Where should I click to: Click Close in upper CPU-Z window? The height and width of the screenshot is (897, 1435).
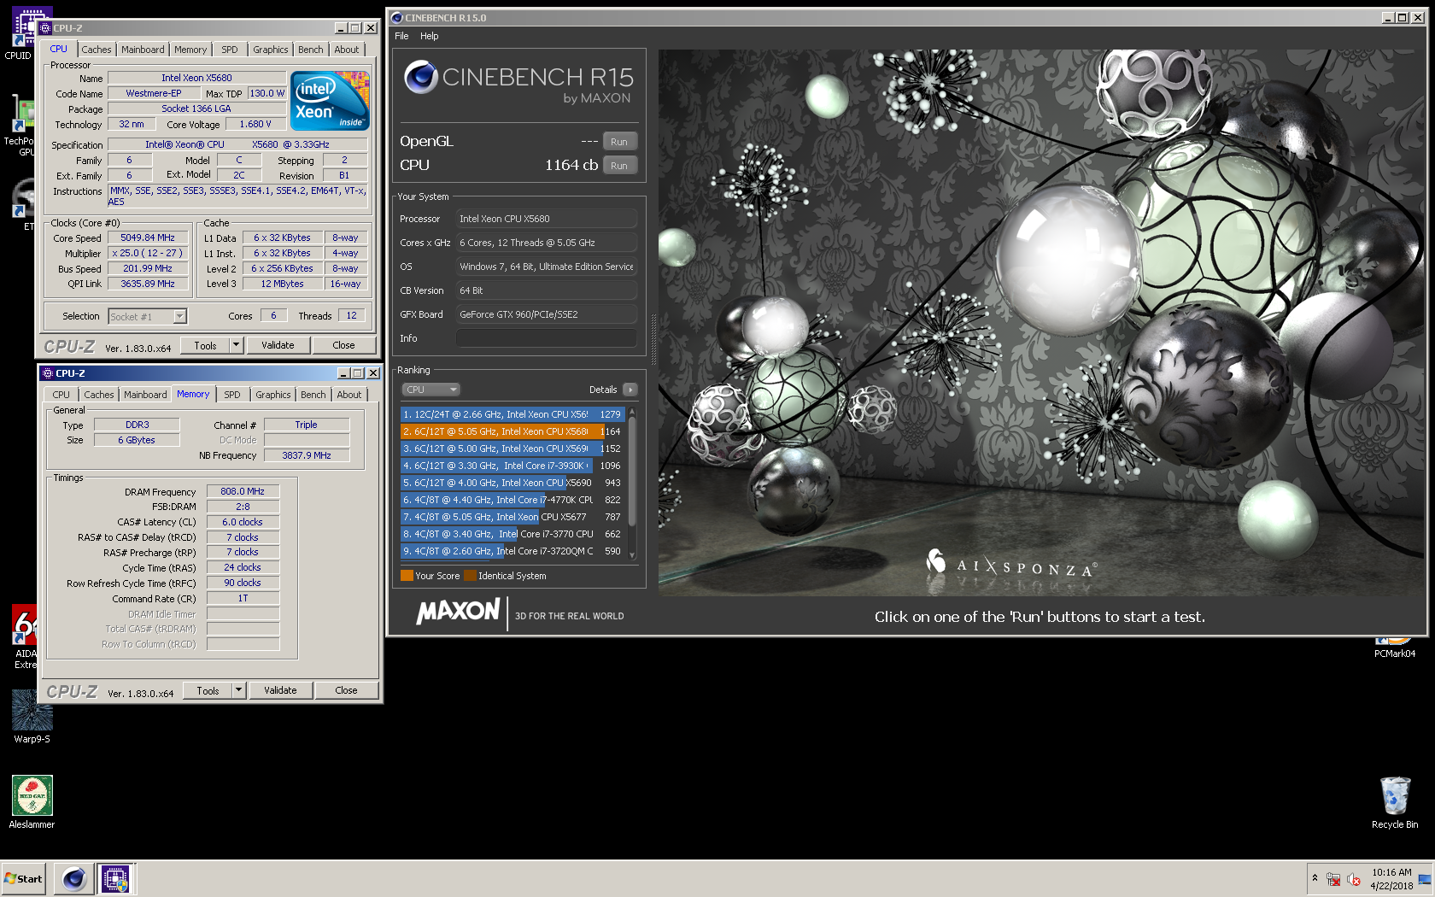[343, 345]
